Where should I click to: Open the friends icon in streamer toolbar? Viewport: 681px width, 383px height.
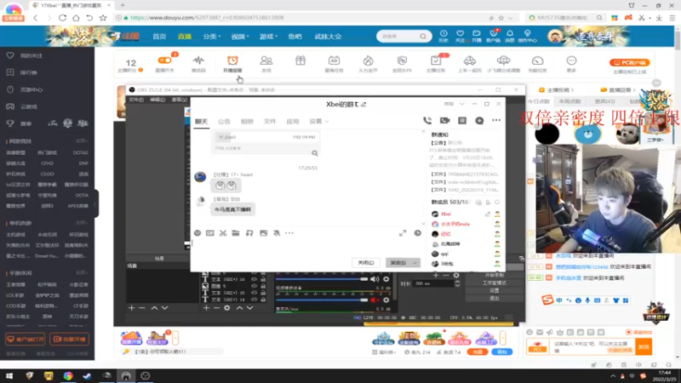point(266,60)
